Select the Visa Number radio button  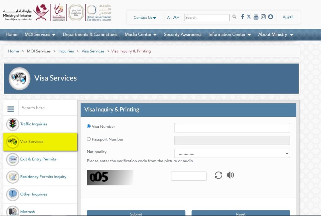pyautogui.click(x=89, y=126)
